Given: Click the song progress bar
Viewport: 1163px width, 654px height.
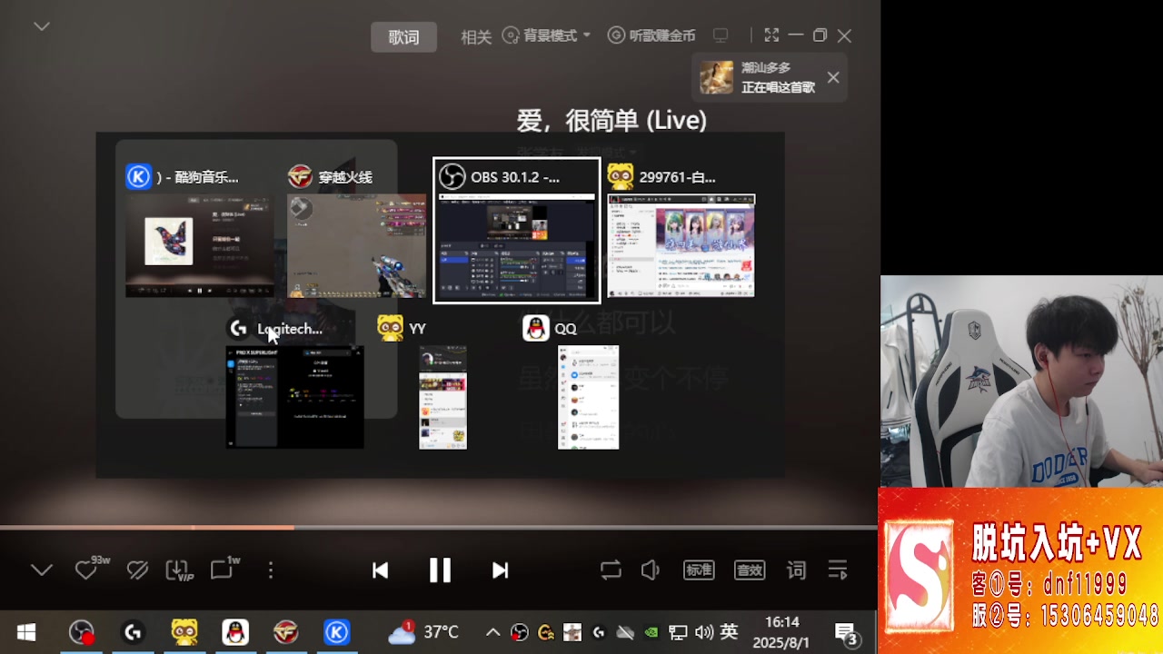Looking at the screenshot, I should [439, 527].
